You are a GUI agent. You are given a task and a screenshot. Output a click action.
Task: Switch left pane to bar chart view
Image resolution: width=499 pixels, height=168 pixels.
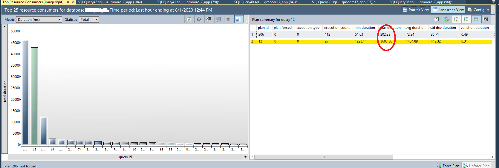(238, 19)
